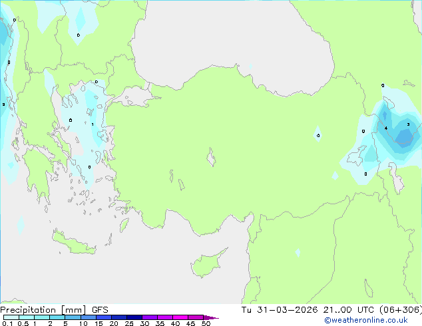Open the weatheronline.co.uk copyright link
422x326 pixels.
click(x=365, y=320)
